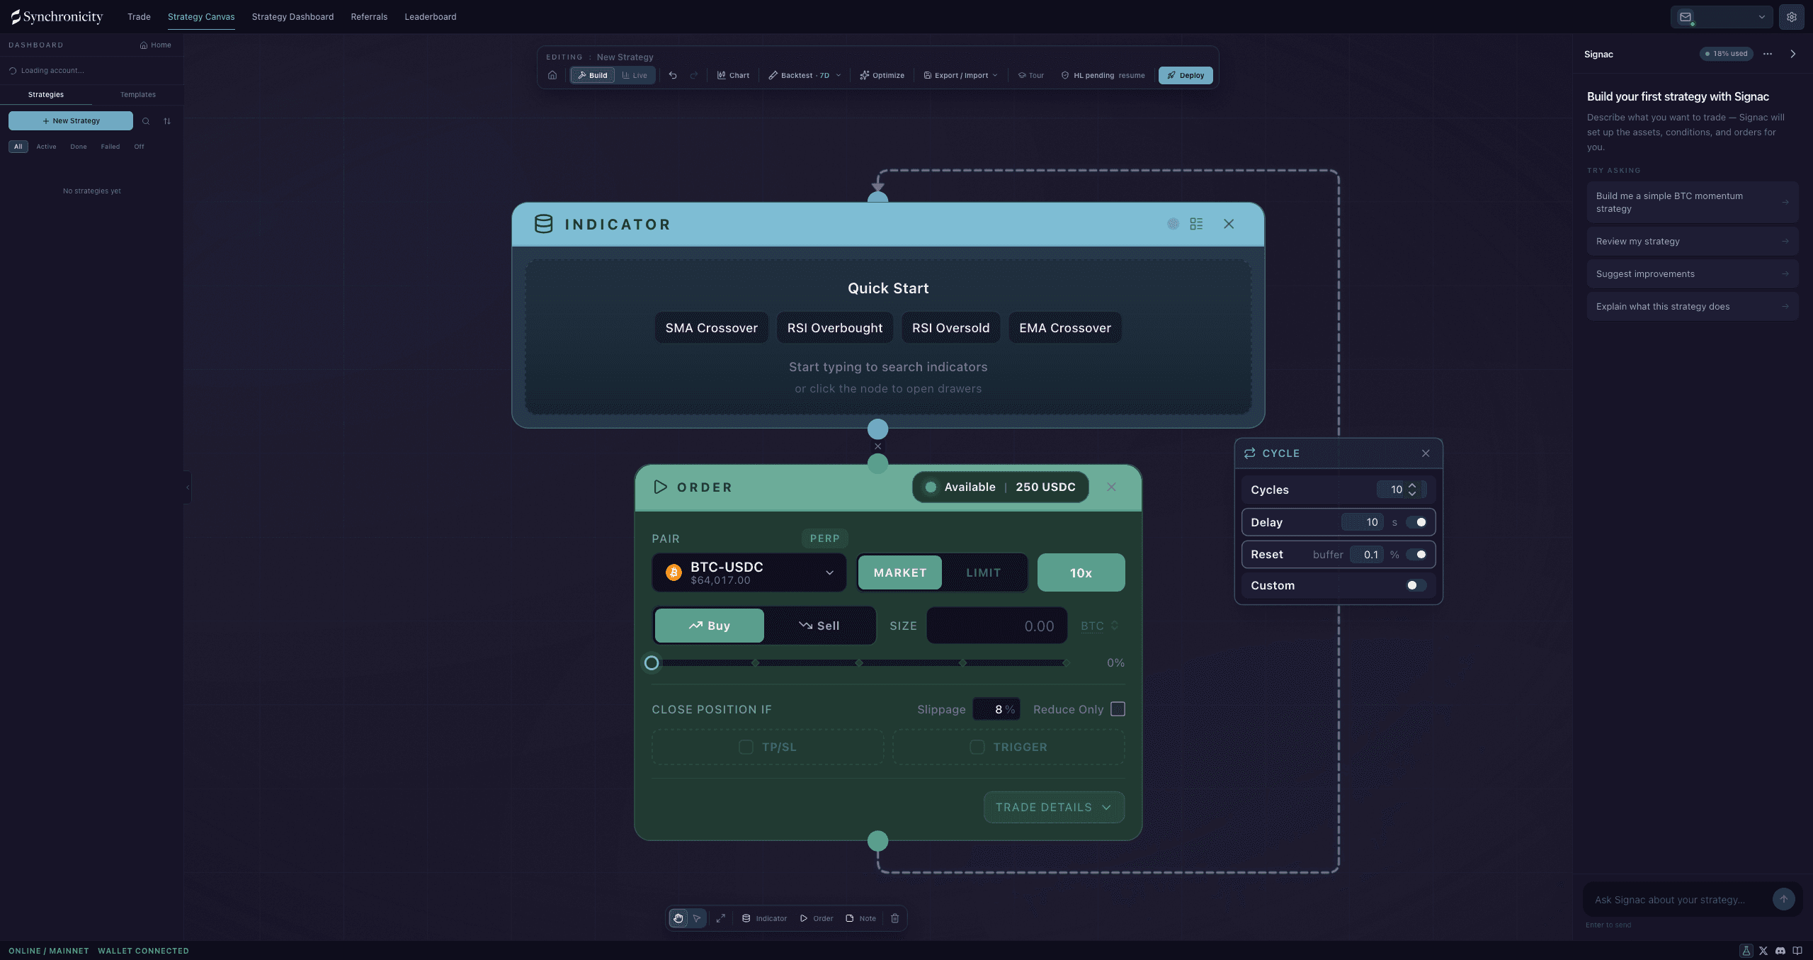This screenshot has width=1813, height=960.
Task: Open the docs book icon in status bar
Action: pos(1797,951)
